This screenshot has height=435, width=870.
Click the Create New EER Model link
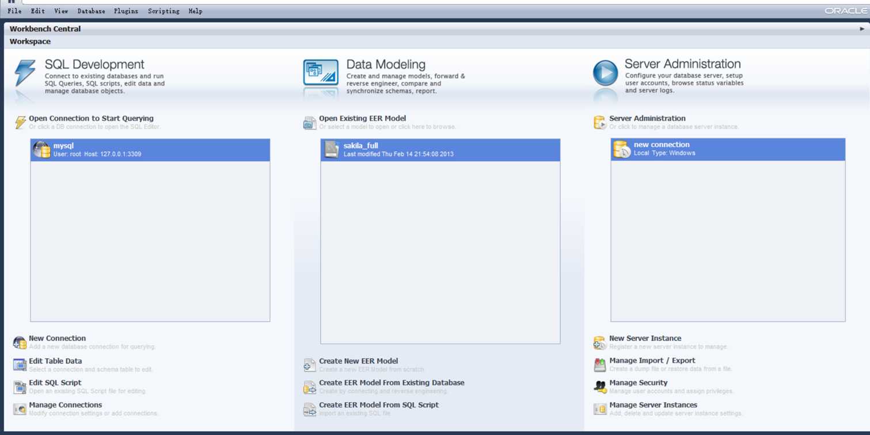pos(358,361)
